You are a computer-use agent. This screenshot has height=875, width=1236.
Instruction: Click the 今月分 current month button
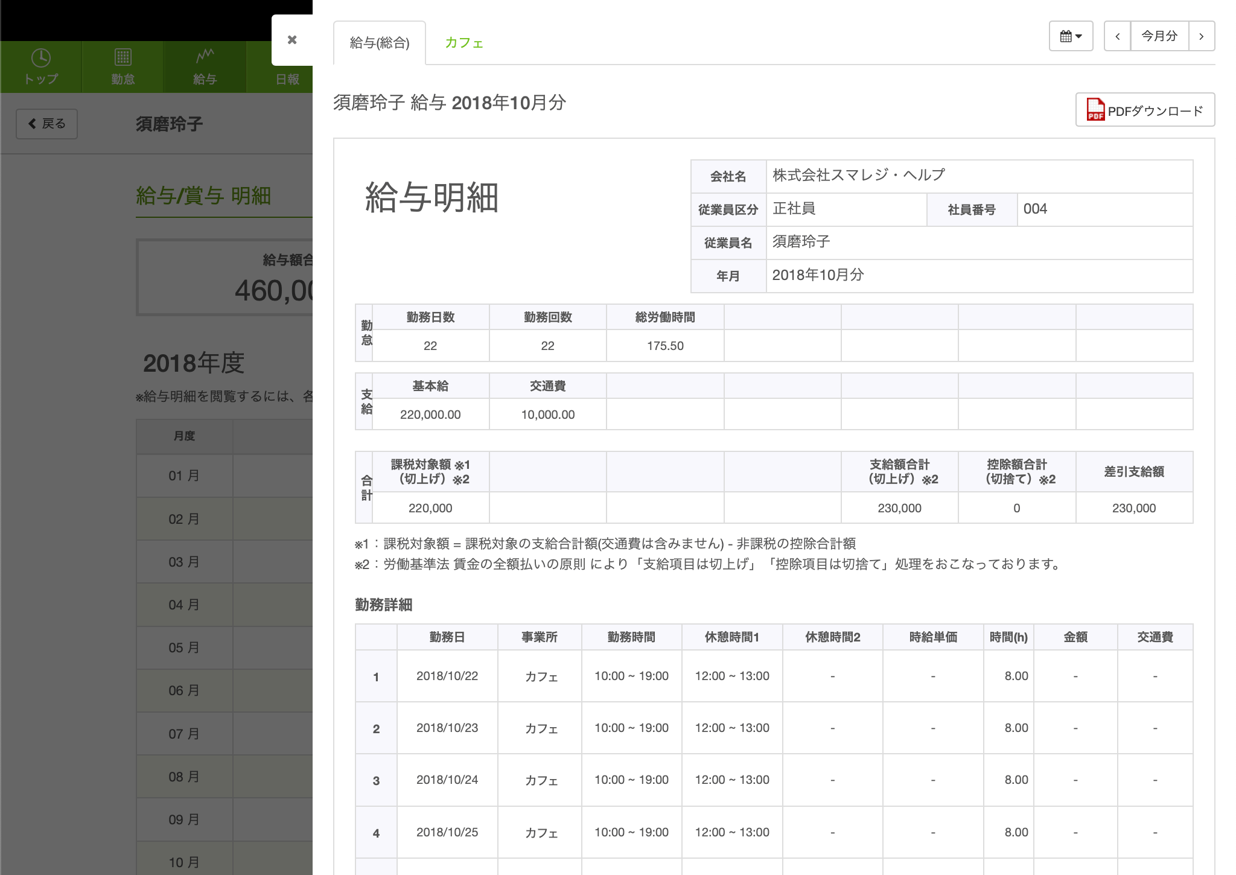click(x=1159, y=36)
